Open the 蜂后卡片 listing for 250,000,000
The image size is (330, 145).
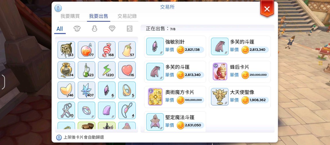(240, 72)
